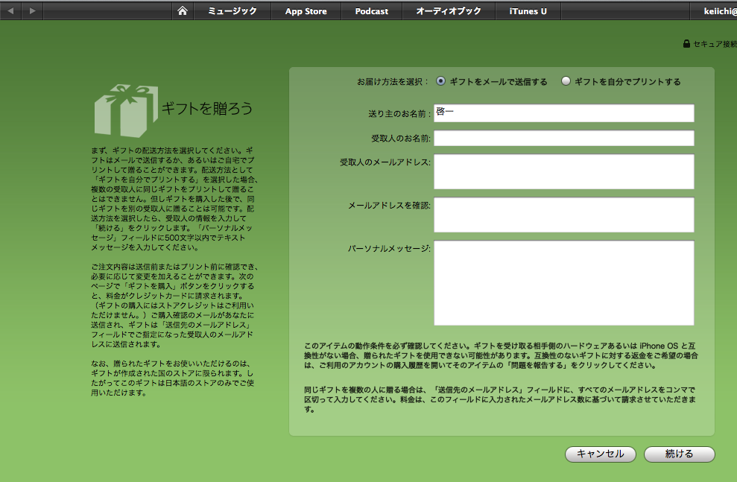
Task: Click the forward navigation arrow
Action: (32, 11)
